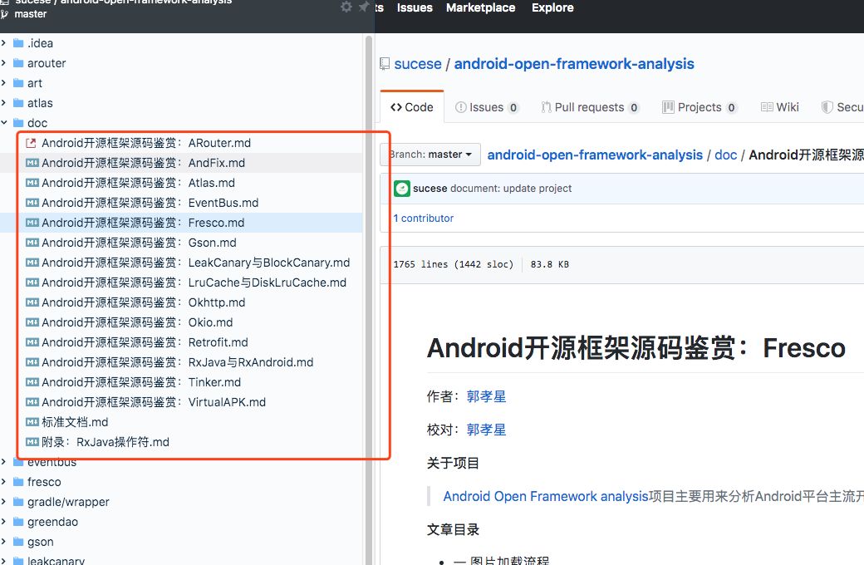This screenshot has height=565, width=864.
Task: Open Android Open Framework analysis link
Action: pos(546,496)
